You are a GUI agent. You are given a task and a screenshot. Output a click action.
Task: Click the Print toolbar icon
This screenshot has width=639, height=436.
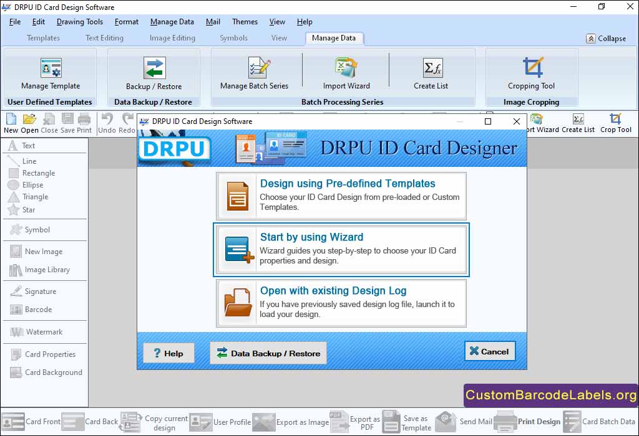tap(84, 124)
